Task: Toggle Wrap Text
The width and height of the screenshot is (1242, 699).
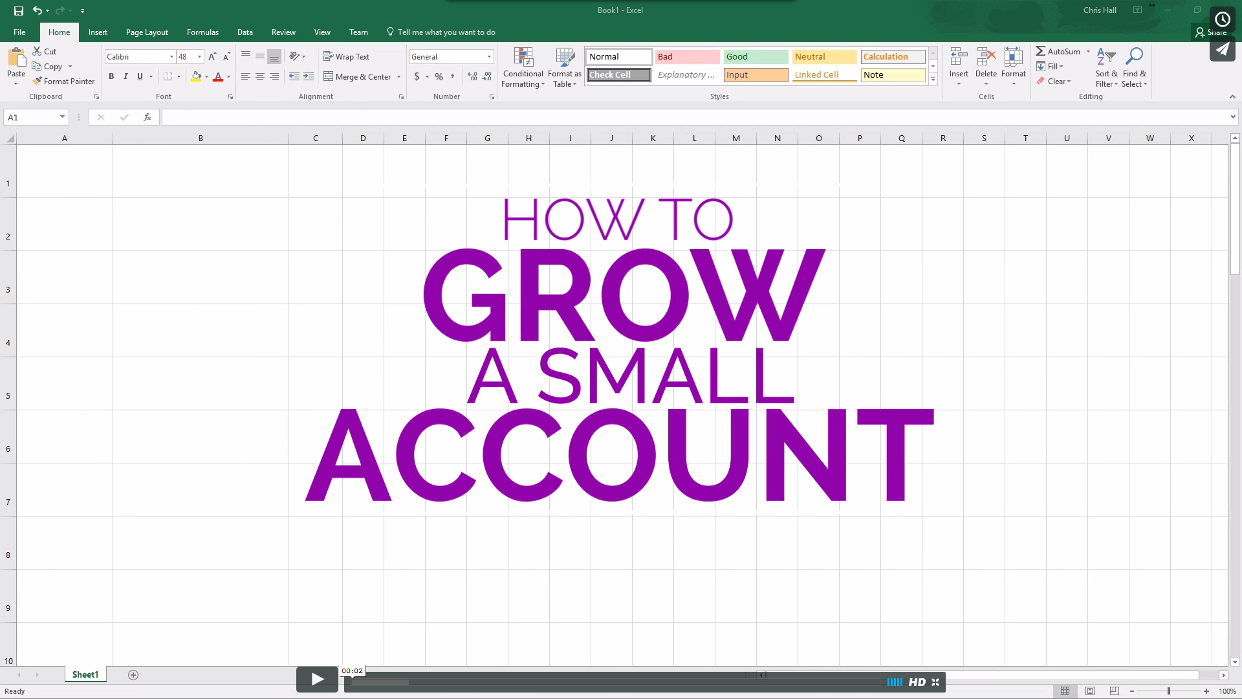Action: coord(346,56)
